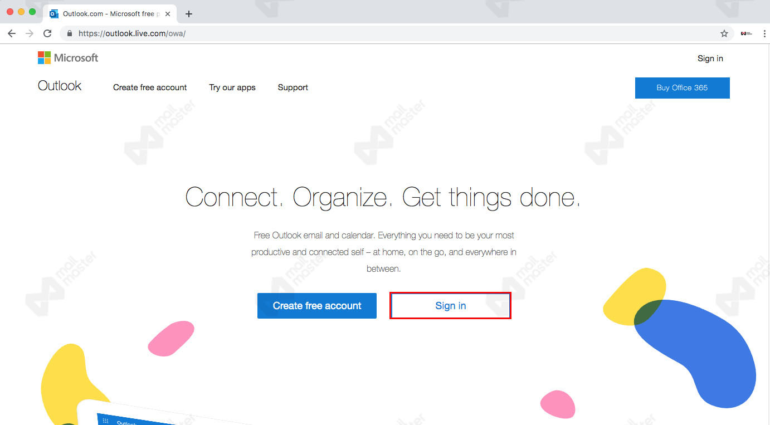Click the 'Free Outlook email and calendar' paragraph
The width and height of the screenshot is (770, 425).
[x=384, y=252]
